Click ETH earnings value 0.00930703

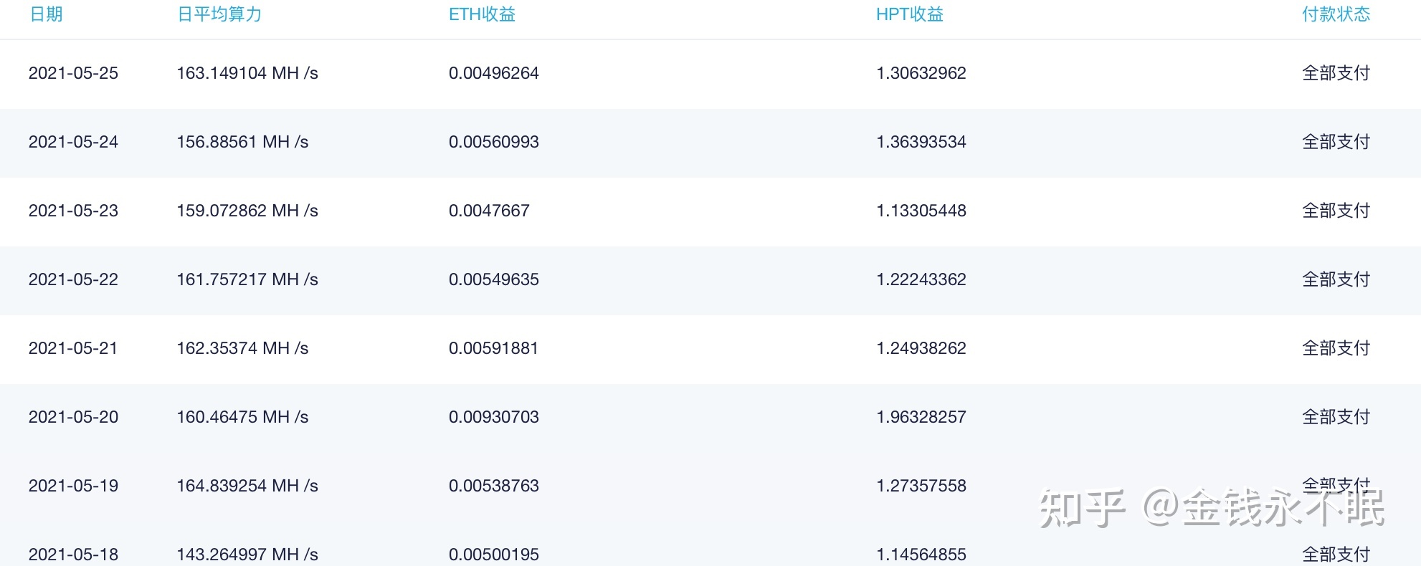coord(493,417)
